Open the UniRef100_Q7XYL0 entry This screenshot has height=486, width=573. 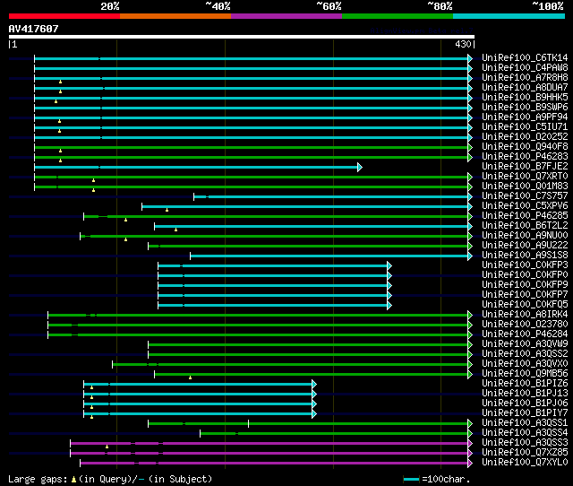[x=525, y=463]
